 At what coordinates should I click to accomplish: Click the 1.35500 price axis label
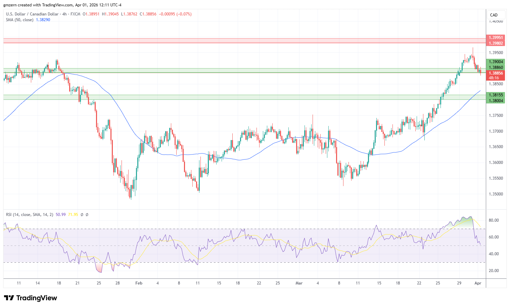click(x=496, y=178)
